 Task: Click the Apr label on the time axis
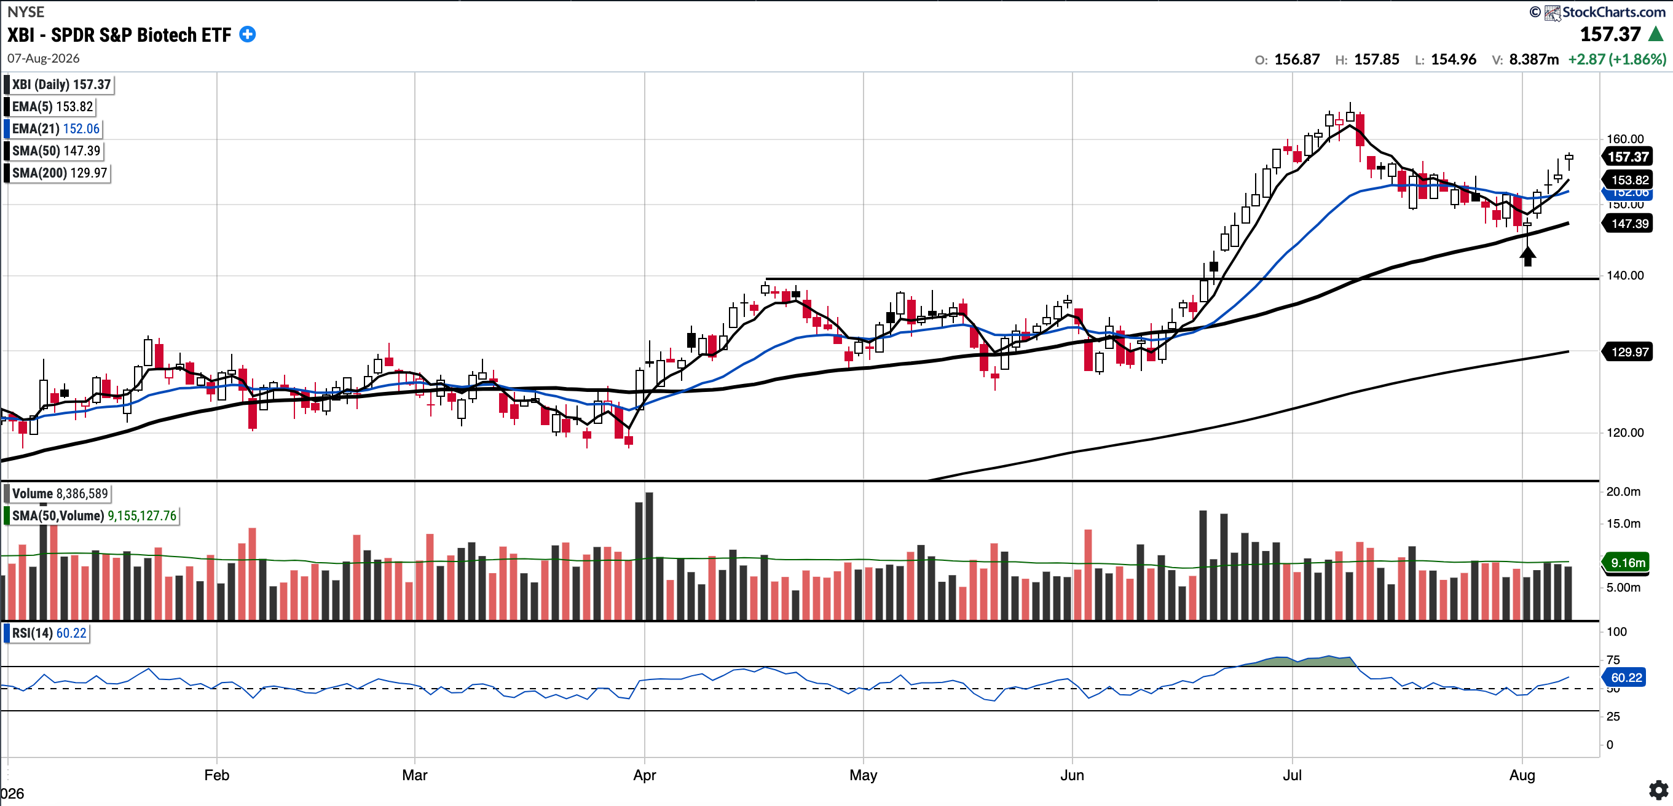645,775
